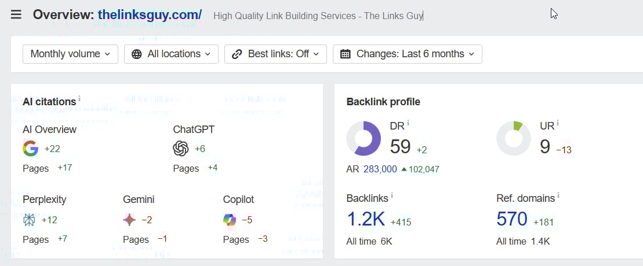643x266 pixels.
Task: Click the Google AI Overview logo icon
Action: pyautogui.click(x=30, y=149)
